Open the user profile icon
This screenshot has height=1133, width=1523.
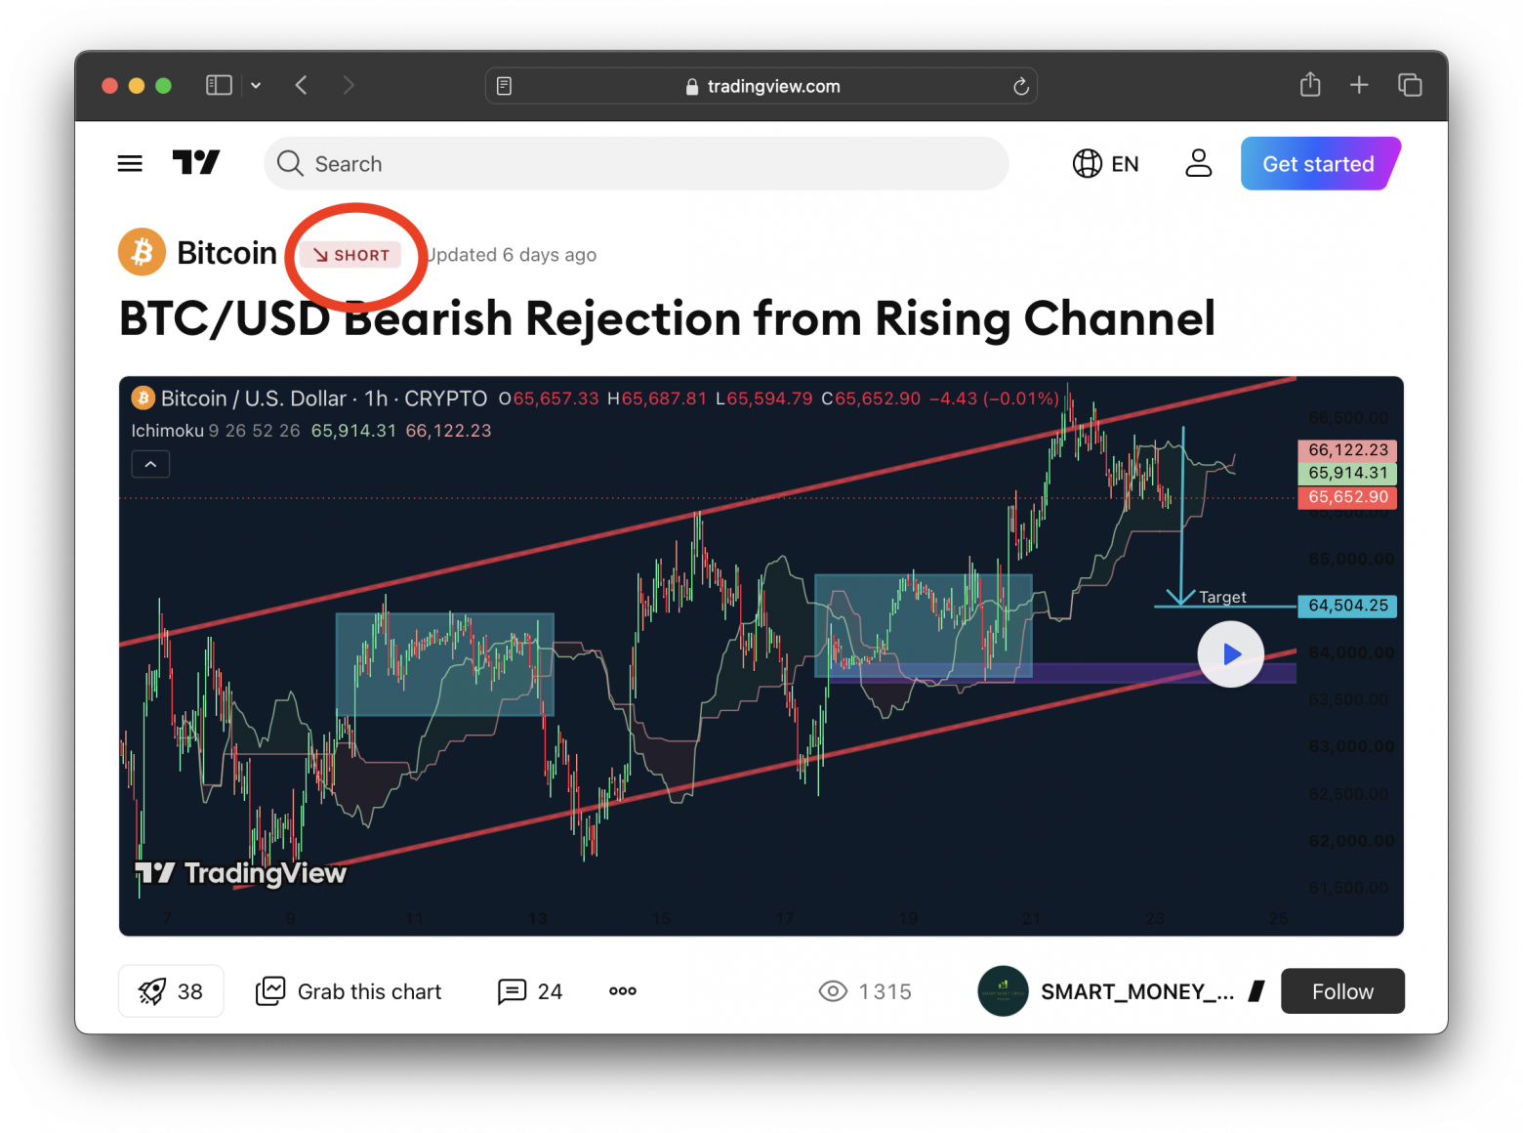click(1198, 163)
